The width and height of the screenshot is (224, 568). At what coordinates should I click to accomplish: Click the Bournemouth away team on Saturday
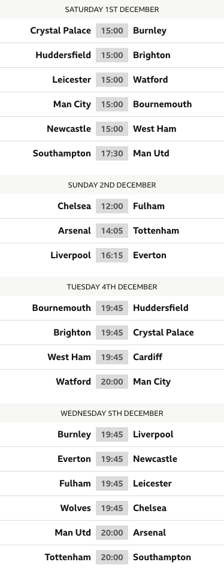(x=162, y=104)
